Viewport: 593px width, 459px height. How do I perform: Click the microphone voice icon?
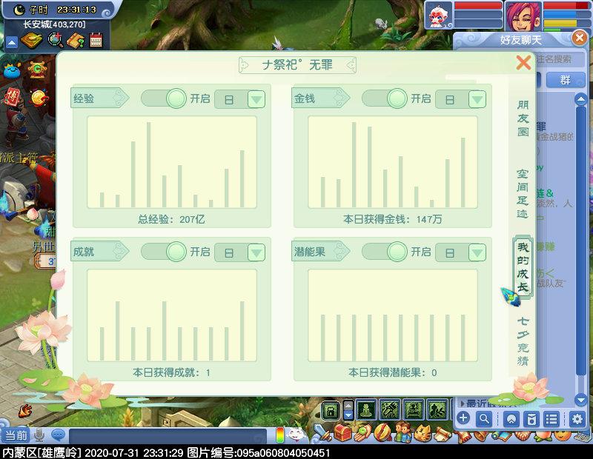(39, 435)
